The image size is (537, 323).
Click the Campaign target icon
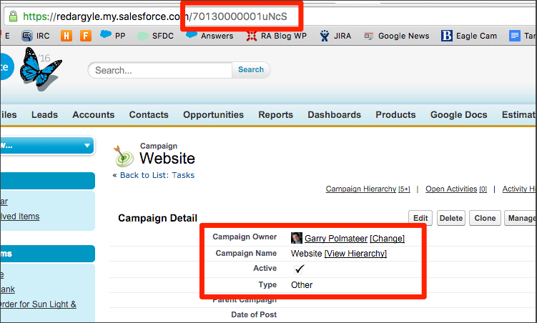123,156
